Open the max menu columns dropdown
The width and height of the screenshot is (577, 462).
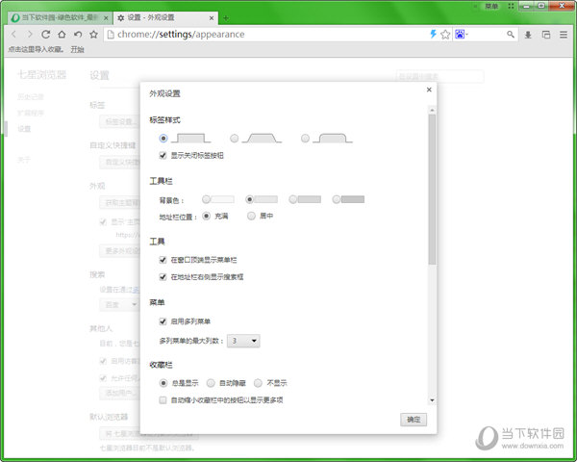[x=243, y=341]
